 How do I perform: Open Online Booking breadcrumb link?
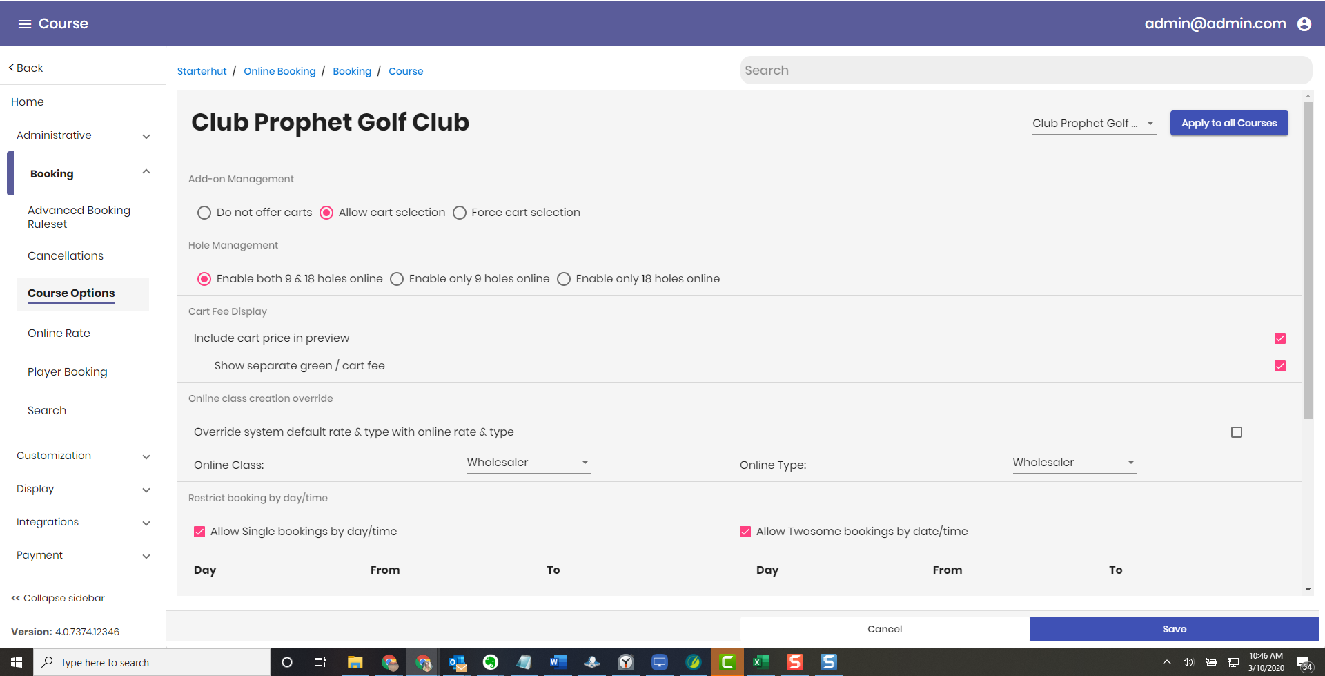pyautogui.click(x=279, y=71)
